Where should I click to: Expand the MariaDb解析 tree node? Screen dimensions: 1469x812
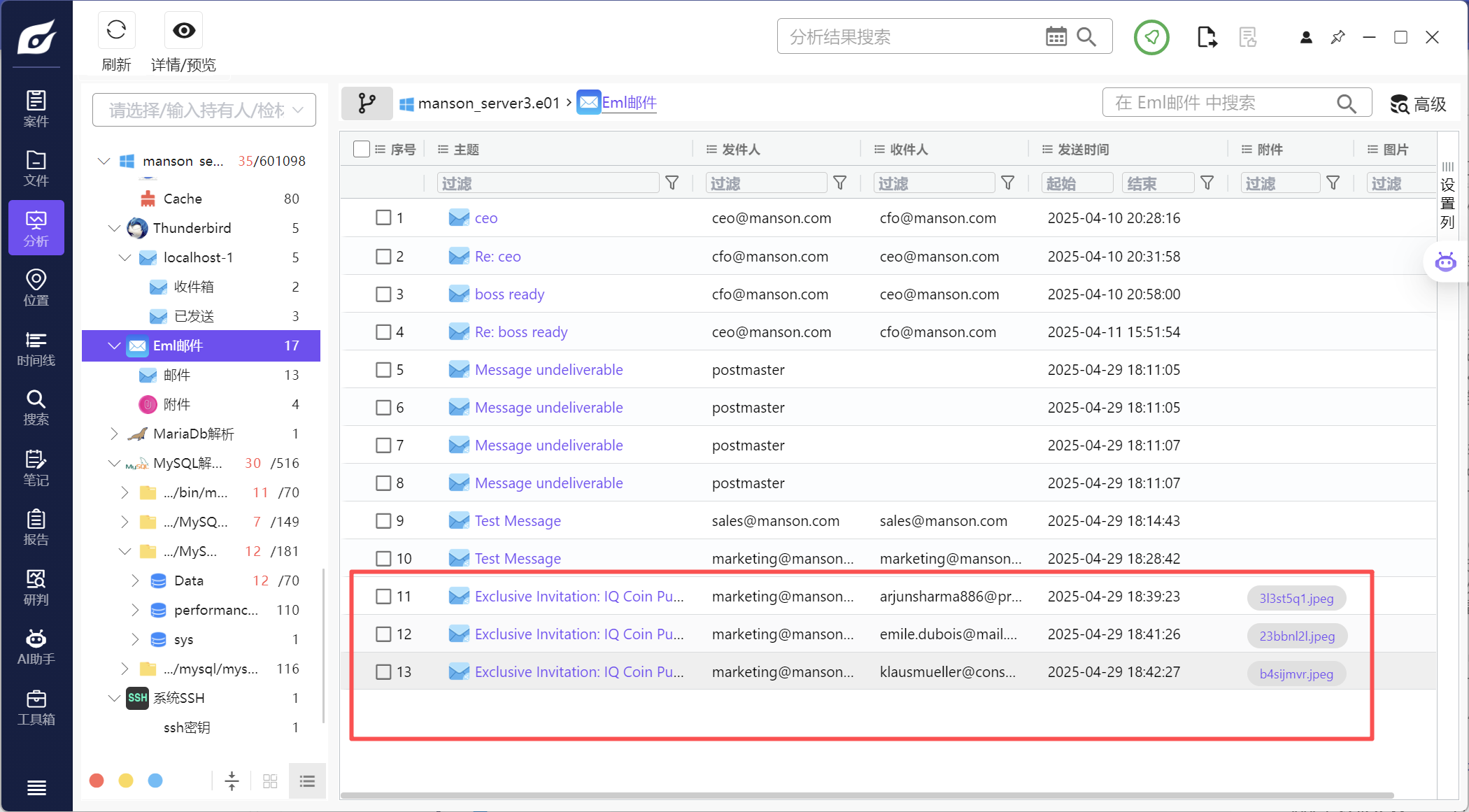[x=114, y=434]
